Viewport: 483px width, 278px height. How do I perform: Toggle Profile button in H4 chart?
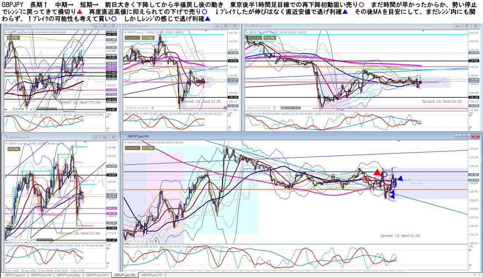pos(13,149)
